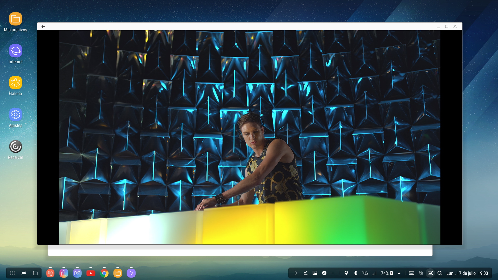Launch the Receiver desktop app
Screen dimensions: 498x280
[16, 150]
